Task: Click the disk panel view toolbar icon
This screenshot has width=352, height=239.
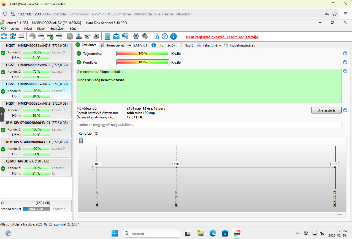Action: point(21,36)
